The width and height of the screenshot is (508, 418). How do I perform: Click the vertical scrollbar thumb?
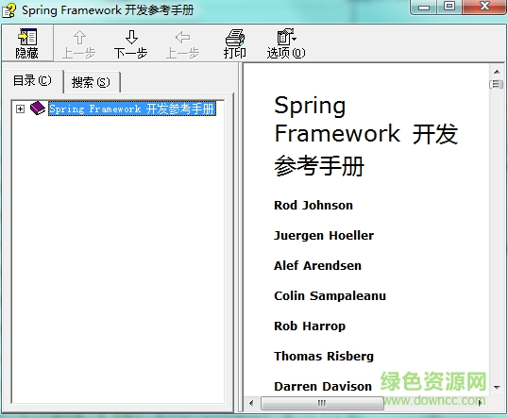tap(497, 85)
